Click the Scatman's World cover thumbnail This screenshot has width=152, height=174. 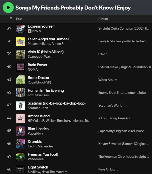[20, 105]
